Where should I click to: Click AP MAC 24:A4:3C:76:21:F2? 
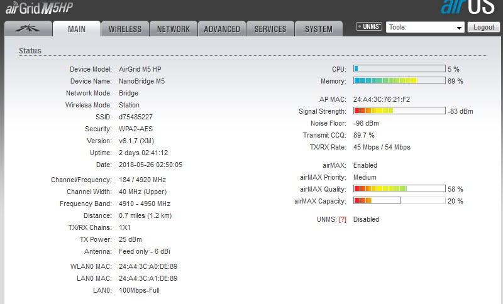tap(382, 99)
